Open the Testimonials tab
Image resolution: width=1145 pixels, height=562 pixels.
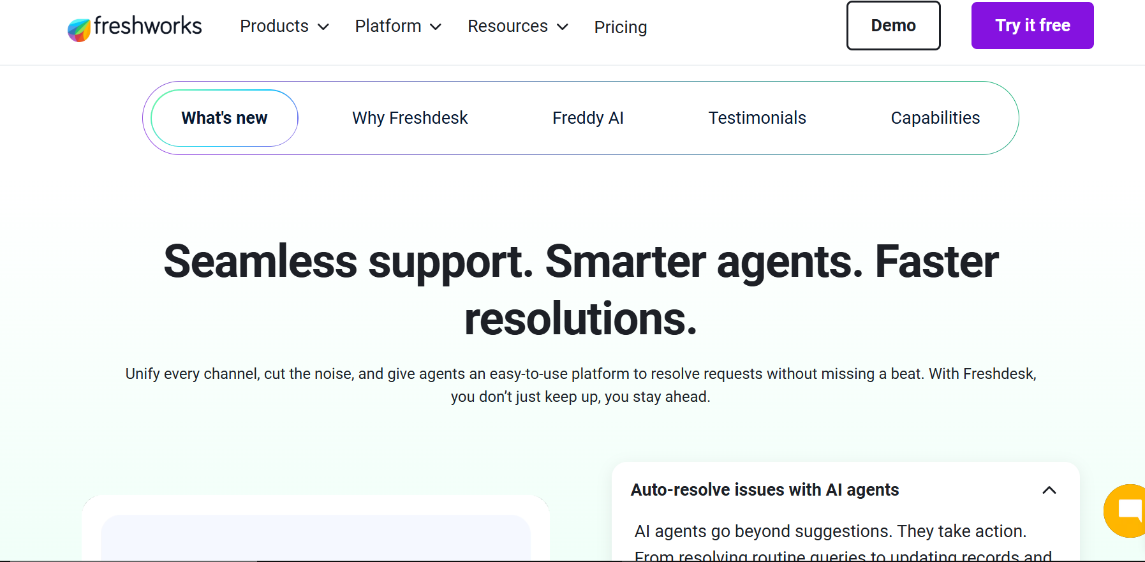757,118
